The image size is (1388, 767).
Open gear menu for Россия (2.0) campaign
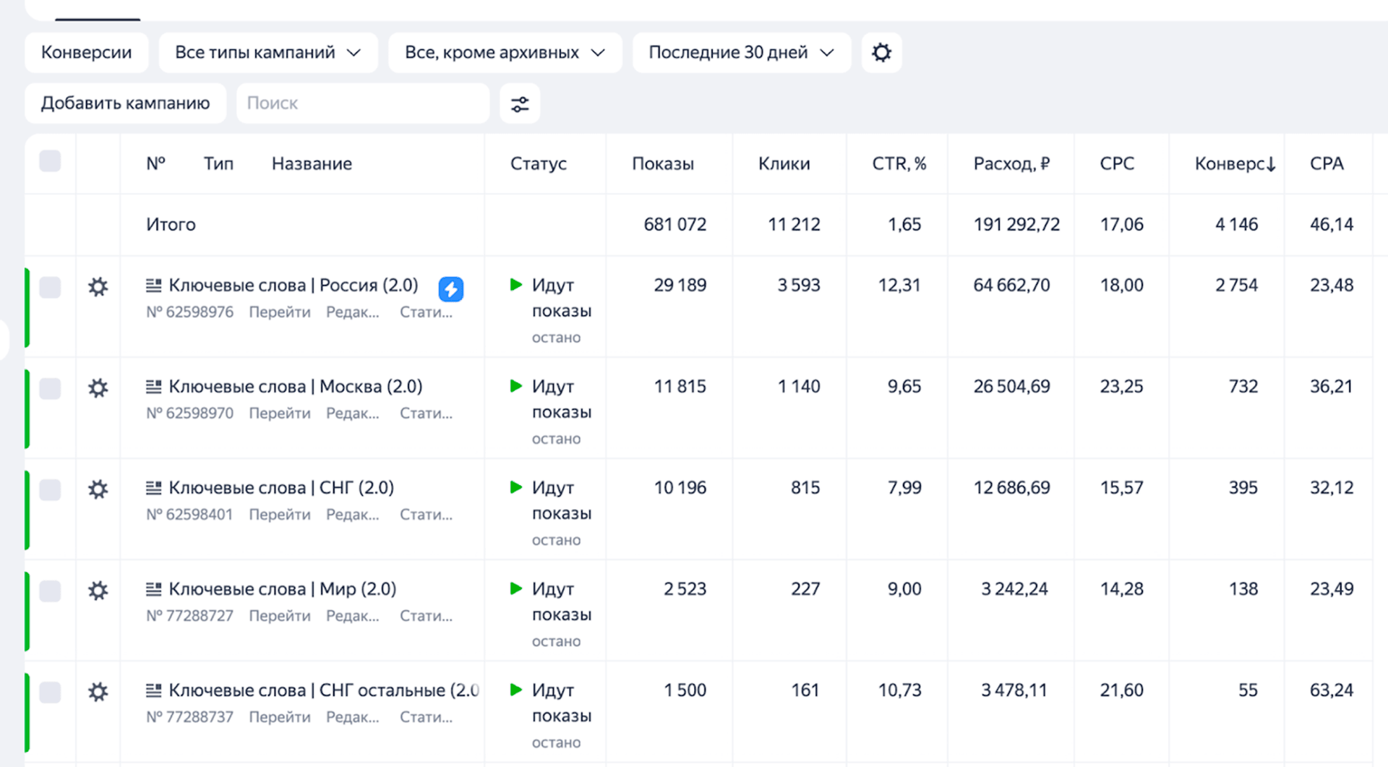98,287
